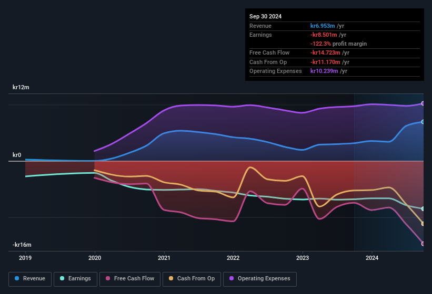432x294 pixels.
Task: Select the blue Revenue endpoint marker
Action: (x=423, y=122)
